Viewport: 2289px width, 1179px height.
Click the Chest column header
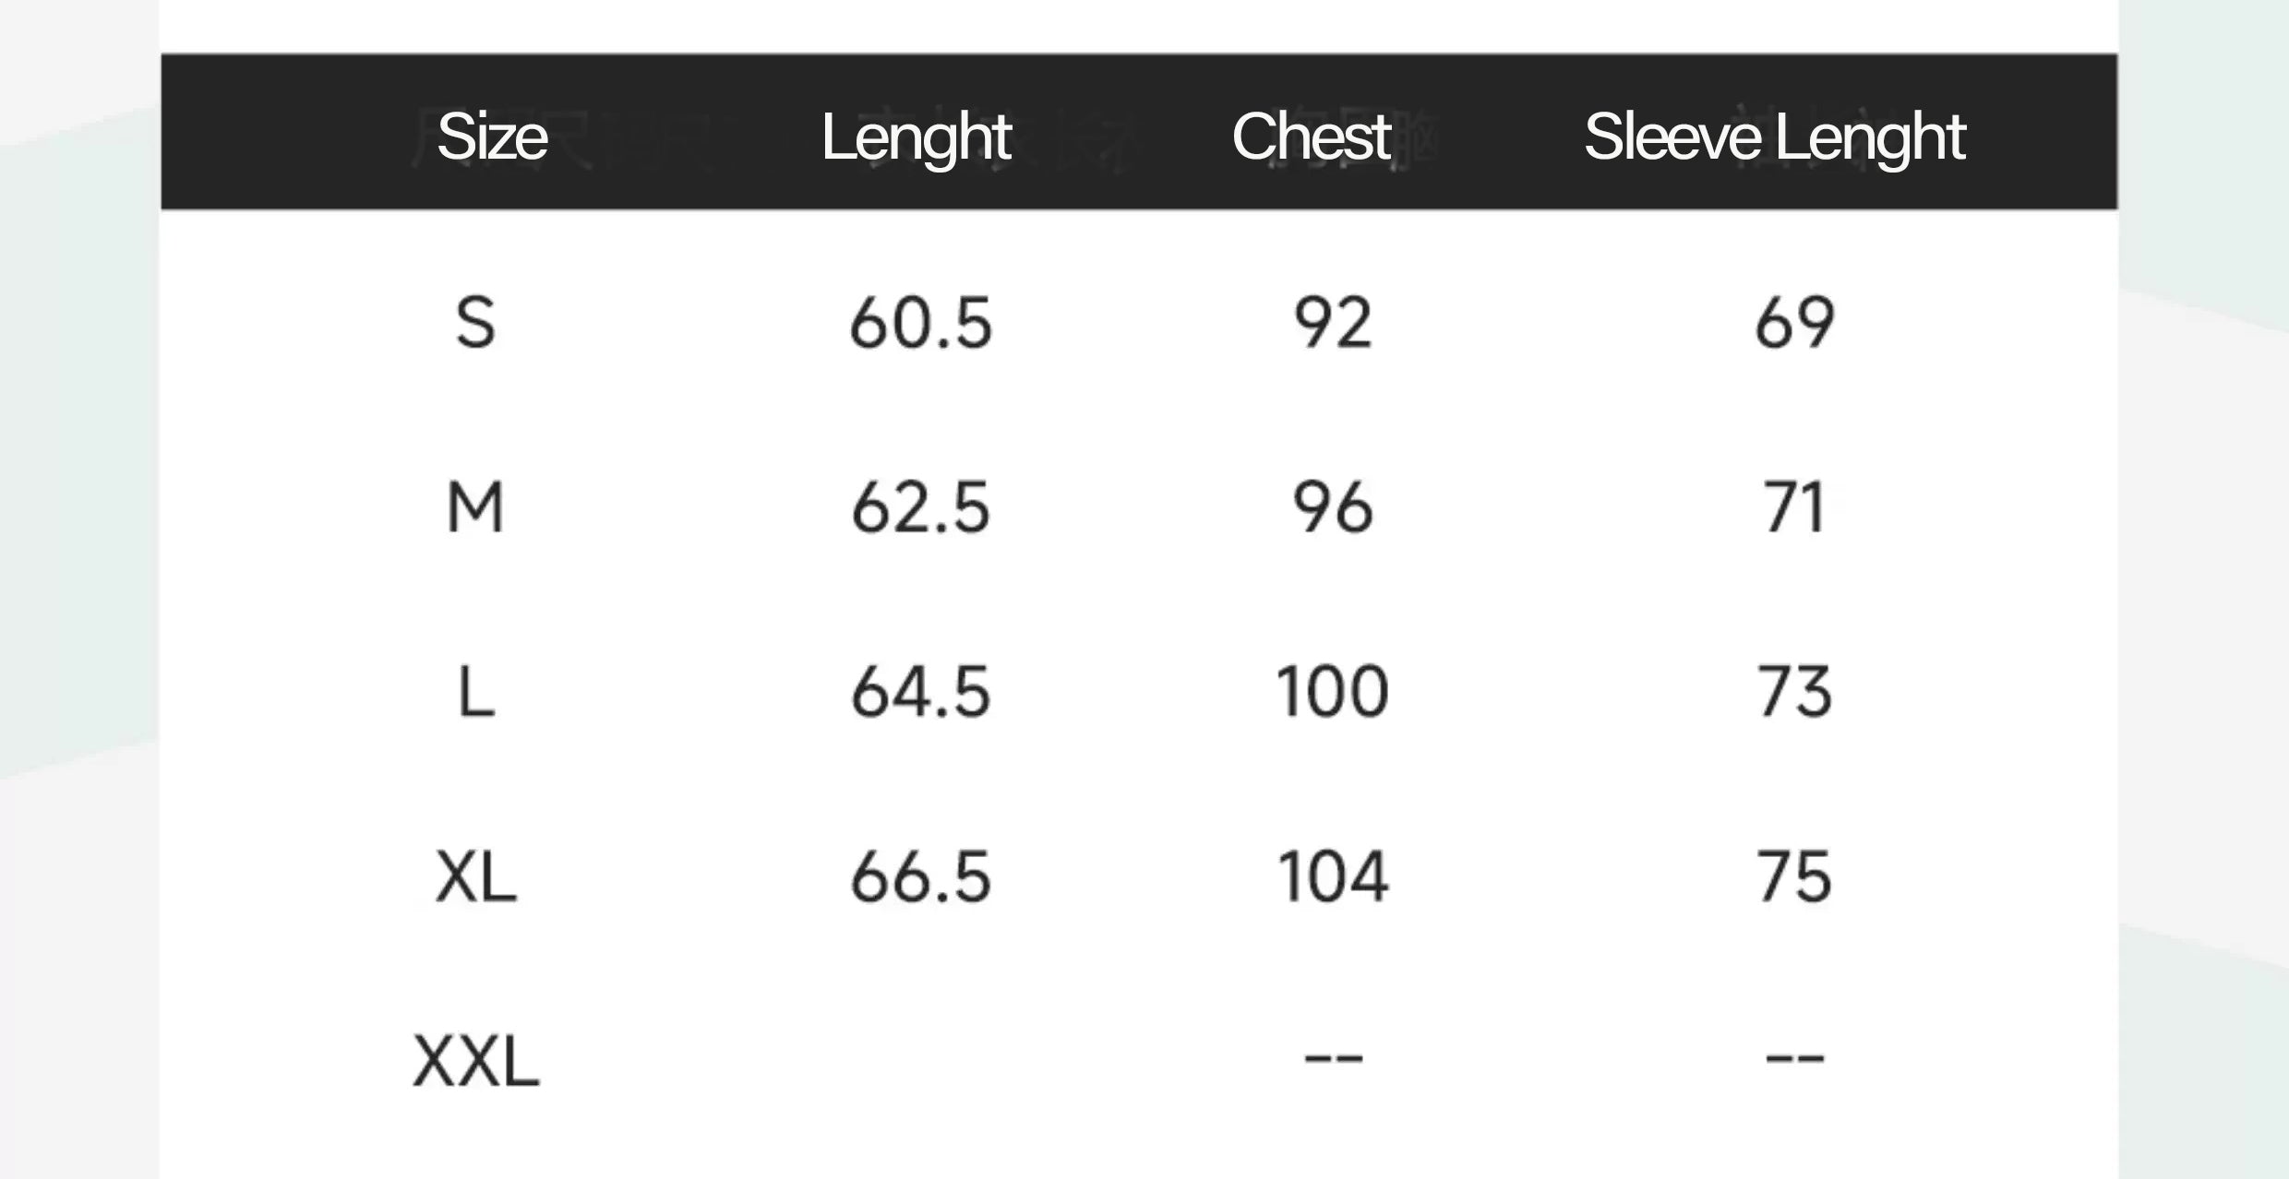pyautogui.click(x=1311, y=137)
